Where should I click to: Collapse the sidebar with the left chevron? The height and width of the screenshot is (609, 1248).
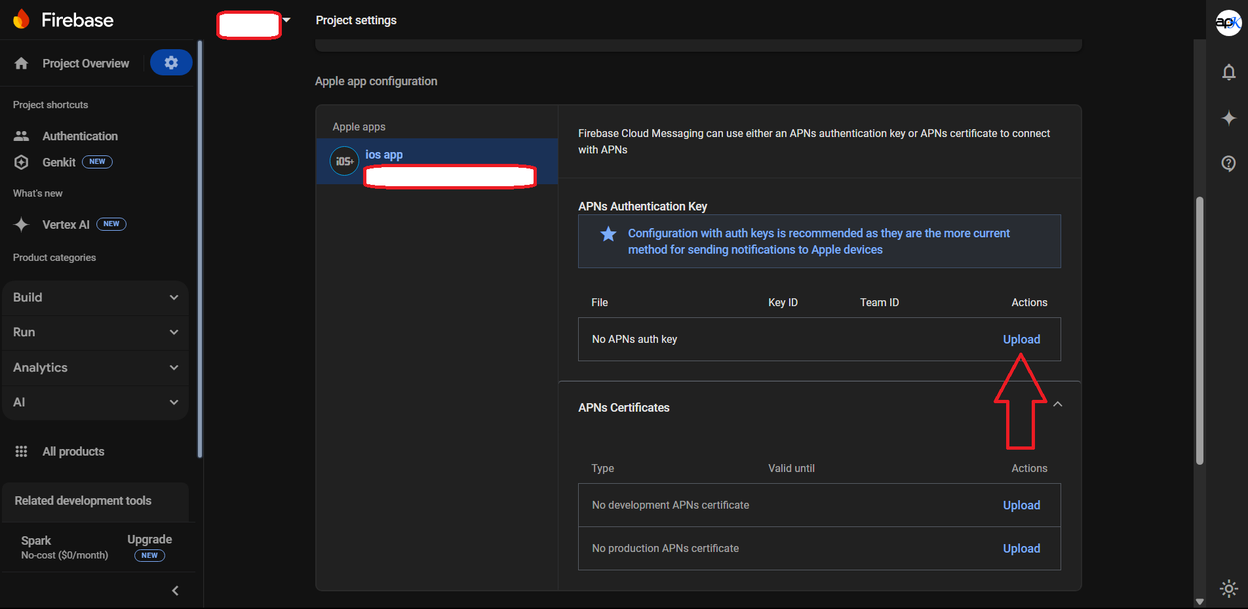(x=175, y=591)
